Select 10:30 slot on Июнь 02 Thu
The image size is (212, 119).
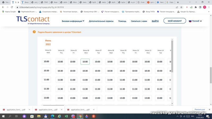pos(60,71)
